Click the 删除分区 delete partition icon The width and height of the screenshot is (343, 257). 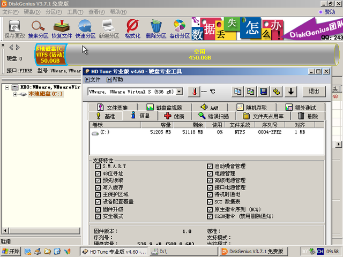pyautogui.click(x=156, y=29)
